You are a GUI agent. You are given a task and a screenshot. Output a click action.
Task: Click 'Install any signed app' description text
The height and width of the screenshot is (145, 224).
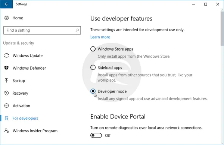[x=153, y=99]
